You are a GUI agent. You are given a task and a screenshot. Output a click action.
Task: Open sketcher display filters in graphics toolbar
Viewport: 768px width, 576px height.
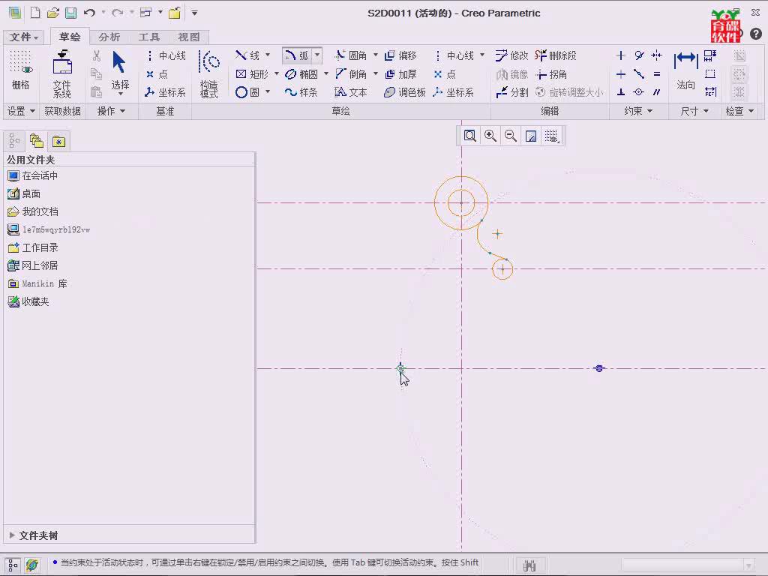pos(551,136)
